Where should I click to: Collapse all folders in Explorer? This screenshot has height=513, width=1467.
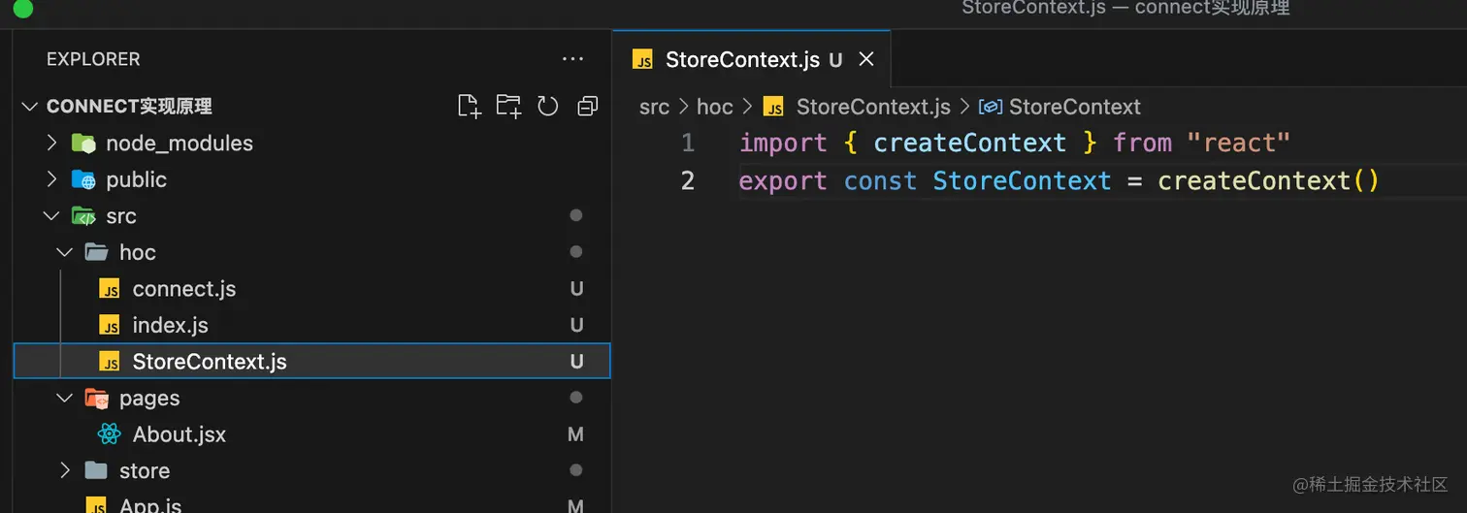tap(587, 107)
